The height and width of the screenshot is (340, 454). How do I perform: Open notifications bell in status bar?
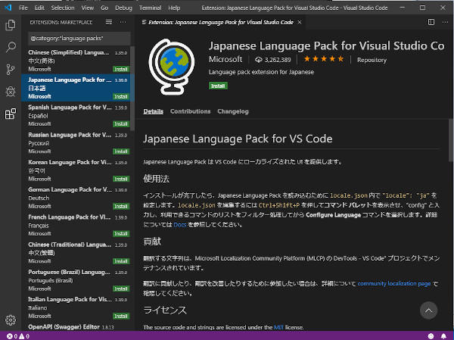coord(443,336)
